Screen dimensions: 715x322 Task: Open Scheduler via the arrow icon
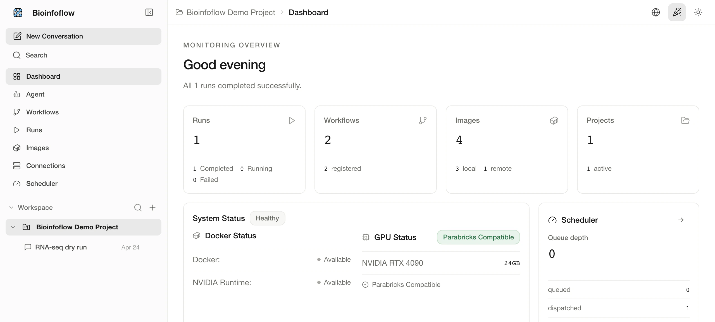tap(681, 220)
